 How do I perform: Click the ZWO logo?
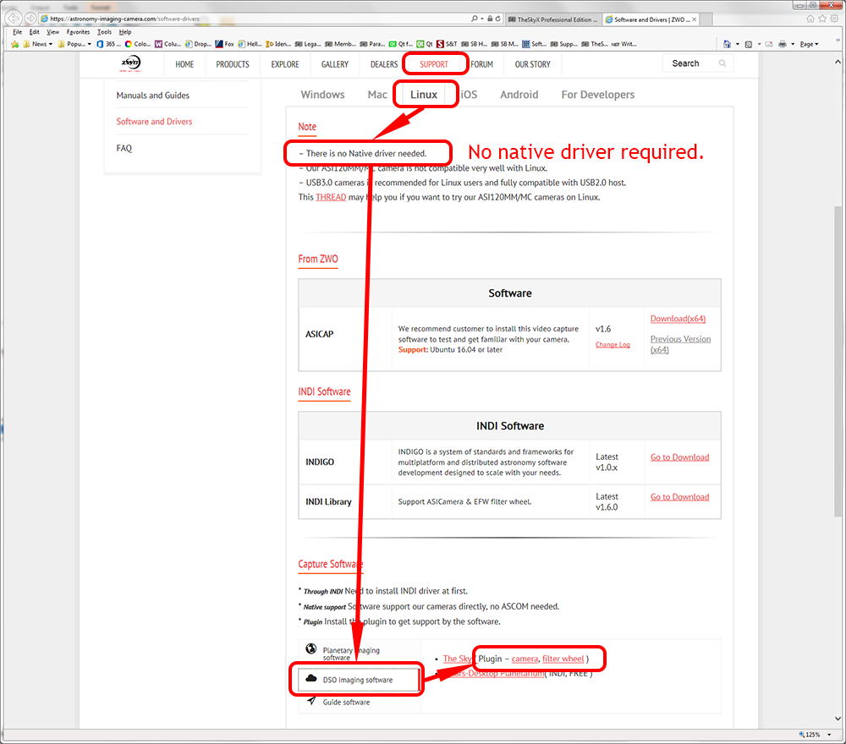pyautogui.click(x=130, y=63)
